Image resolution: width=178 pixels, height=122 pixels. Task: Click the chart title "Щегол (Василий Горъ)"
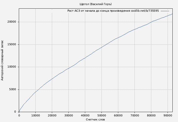click(95, 4)
